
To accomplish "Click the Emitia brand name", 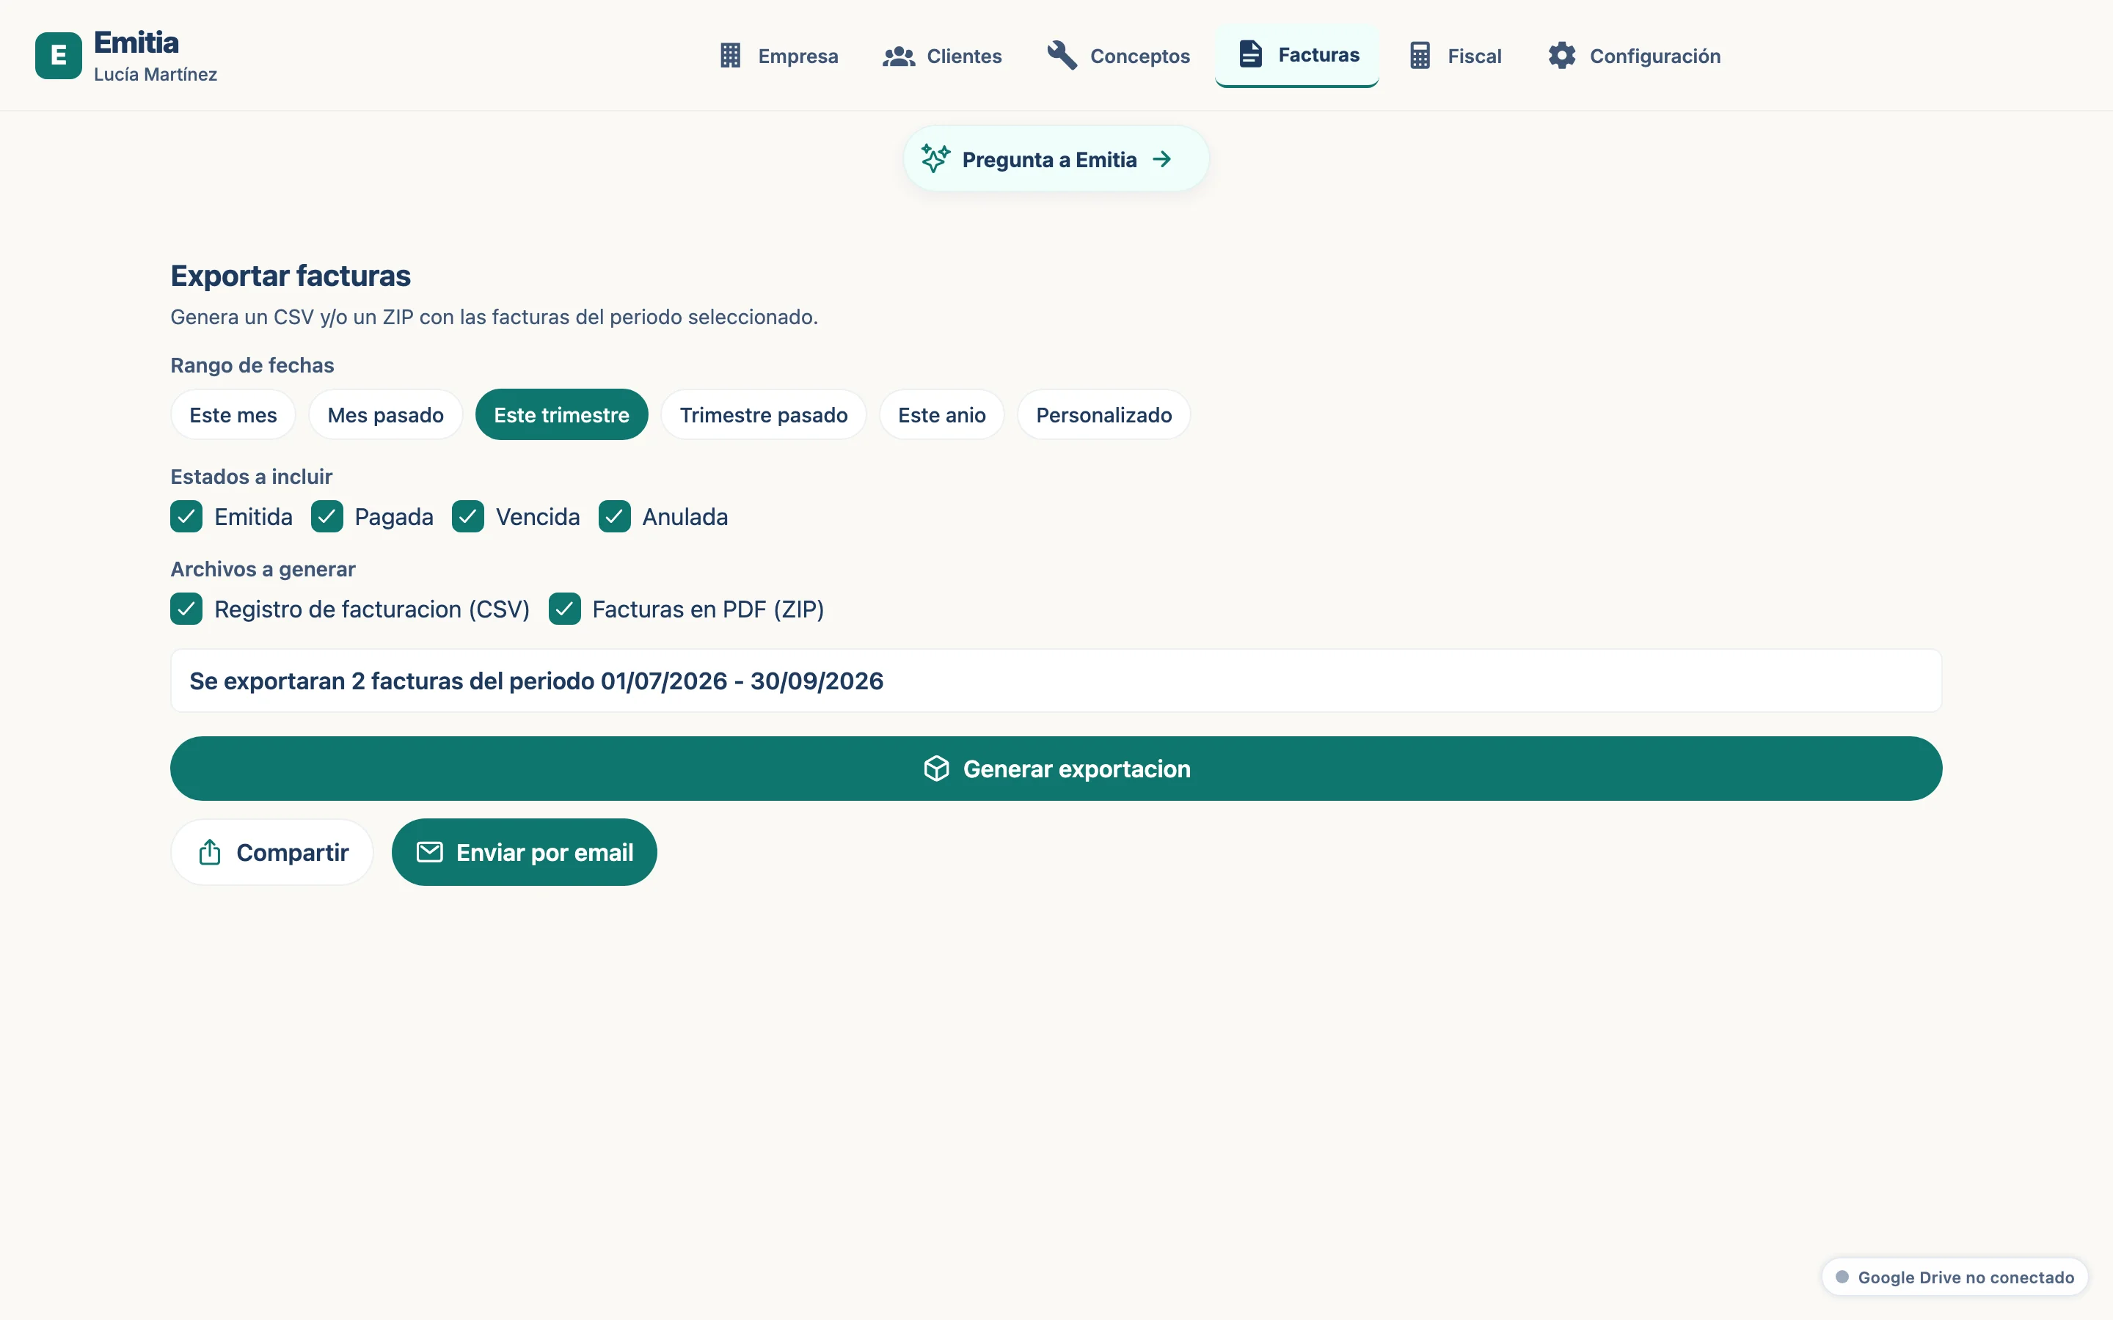I will (136, 42).
